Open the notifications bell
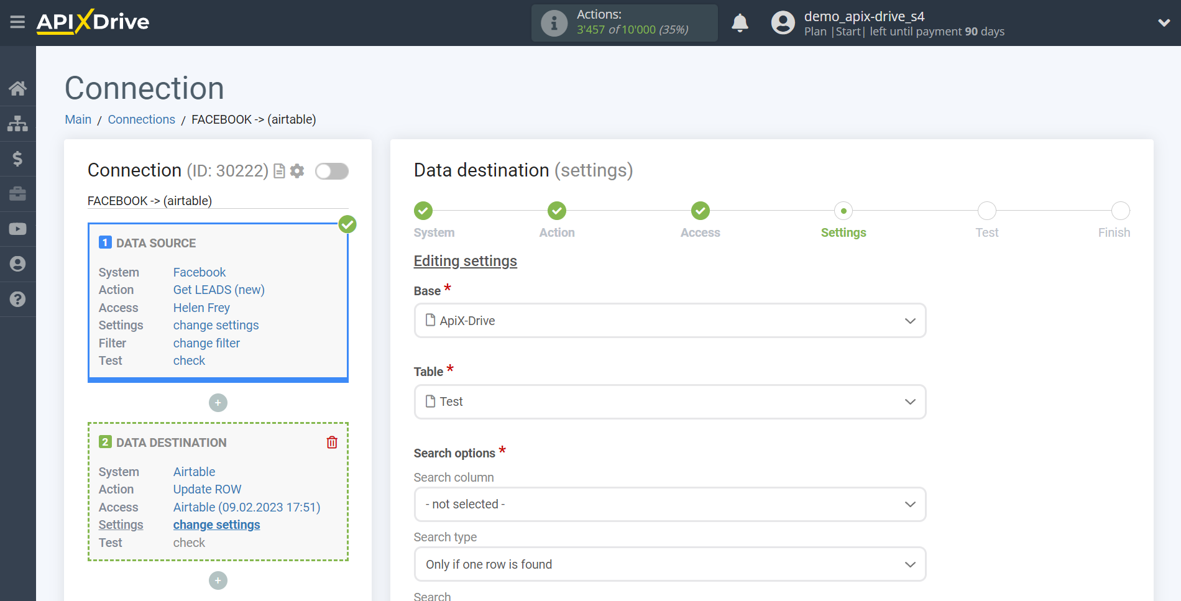Screen dimensions: 1181x601 click(740, 23)
